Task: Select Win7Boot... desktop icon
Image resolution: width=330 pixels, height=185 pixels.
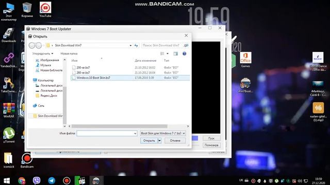Action: pos(245,85)
